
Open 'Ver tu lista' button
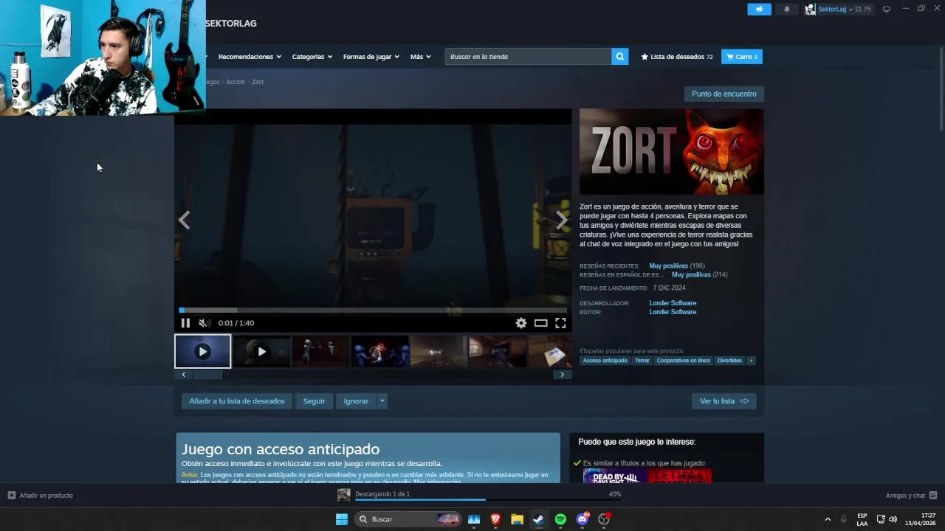coord(724,401)
